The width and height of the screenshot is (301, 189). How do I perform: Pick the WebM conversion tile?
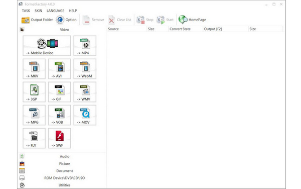coord(85,69)
